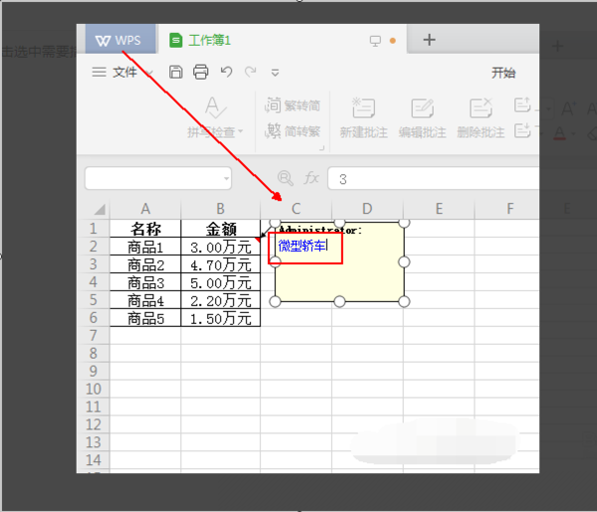The image size is (597, 512).
Task: Select row 7 header
Action: (94, 335)
